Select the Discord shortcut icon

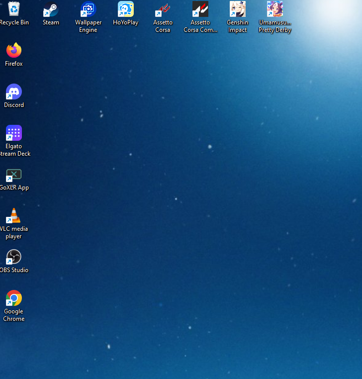pos(14,92)
